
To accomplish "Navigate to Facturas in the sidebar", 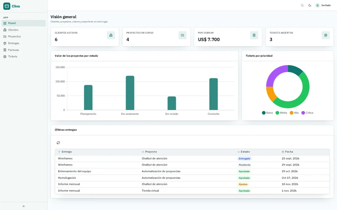I will 24,50.
